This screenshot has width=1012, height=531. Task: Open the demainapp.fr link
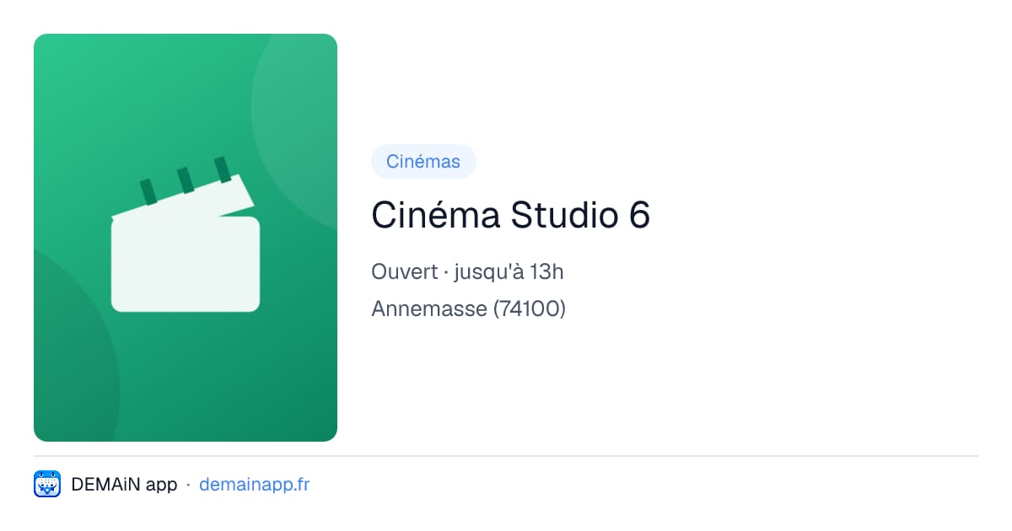(x=254, y=485)
